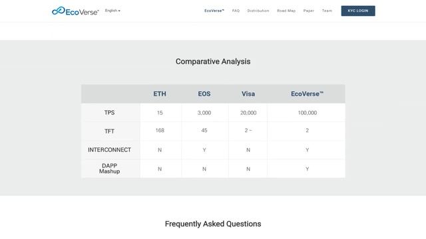Select the DAPP Mashup row label
The width and height of the screenshot is (426, 239).
coord(109,169)
